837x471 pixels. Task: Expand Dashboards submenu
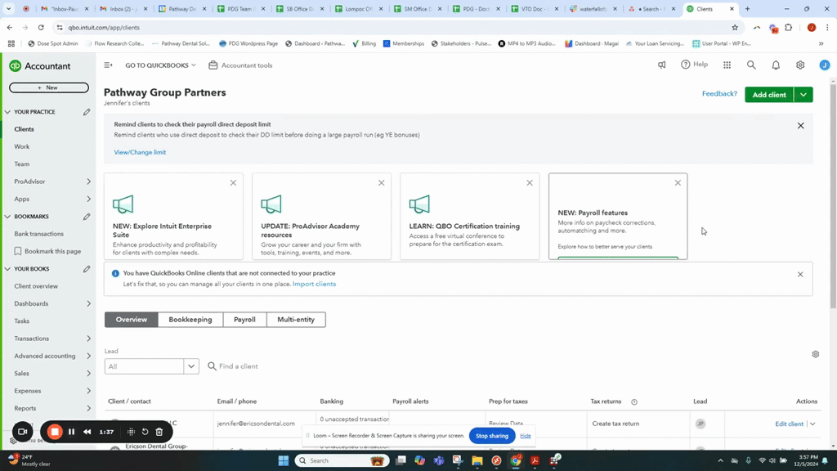click(x=88, y=303)
